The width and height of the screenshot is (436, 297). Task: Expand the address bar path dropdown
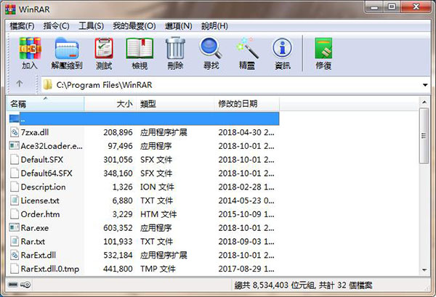point(425,85)
